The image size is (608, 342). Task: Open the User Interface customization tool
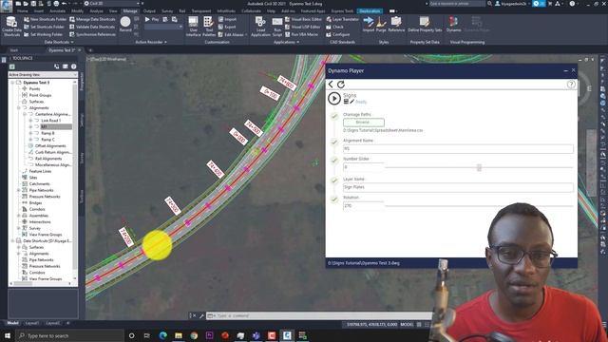pyautogui.click(x=193, y=27)
